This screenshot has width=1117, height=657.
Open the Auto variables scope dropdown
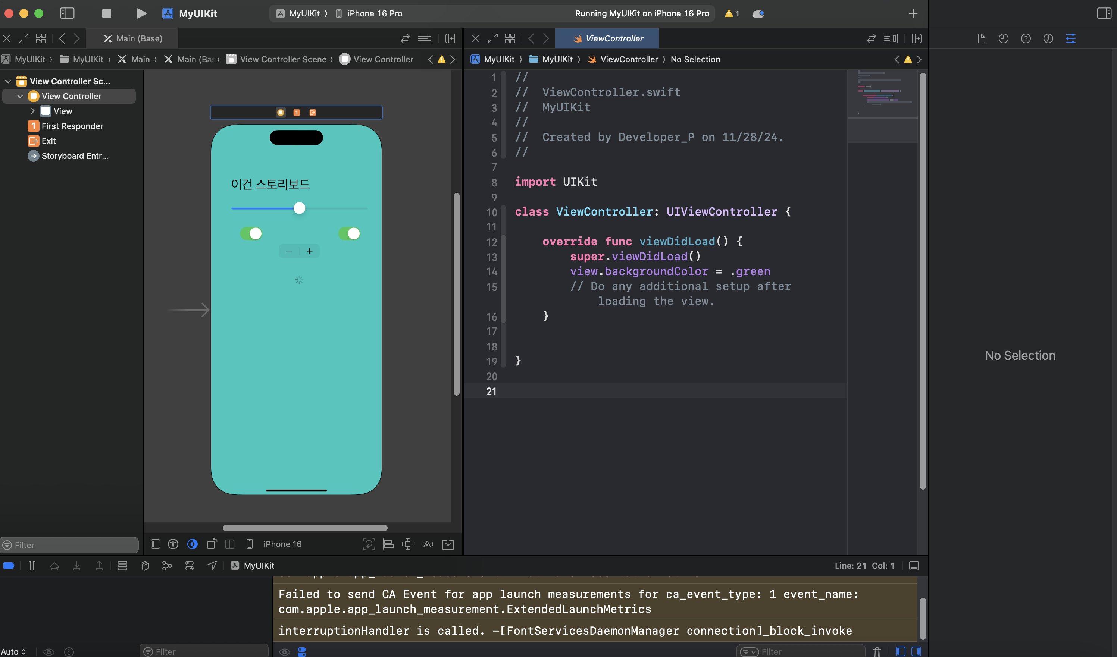coord(13,652)
